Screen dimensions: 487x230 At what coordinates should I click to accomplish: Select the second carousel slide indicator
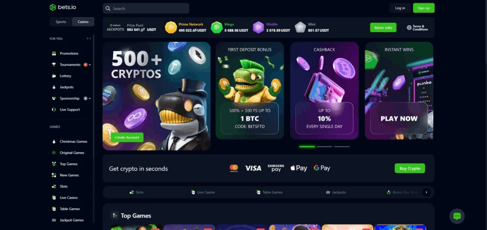pos(324,147)
